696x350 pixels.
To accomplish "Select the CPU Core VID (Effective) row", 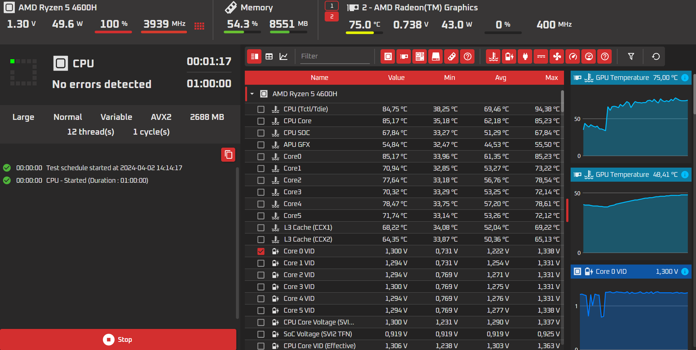I will 404,346.
